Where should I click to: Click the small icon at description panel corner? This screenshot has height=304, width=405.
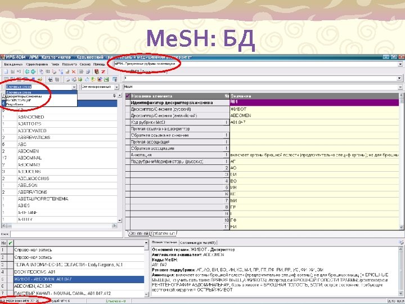[x=401, y=243]
